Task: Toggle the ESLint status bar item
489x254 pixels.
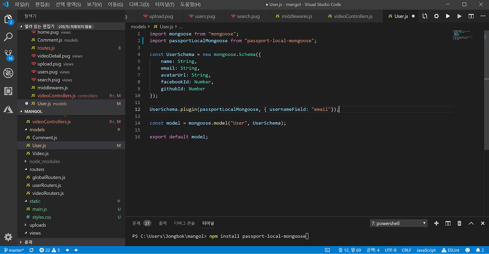Action: coord(450,250)
